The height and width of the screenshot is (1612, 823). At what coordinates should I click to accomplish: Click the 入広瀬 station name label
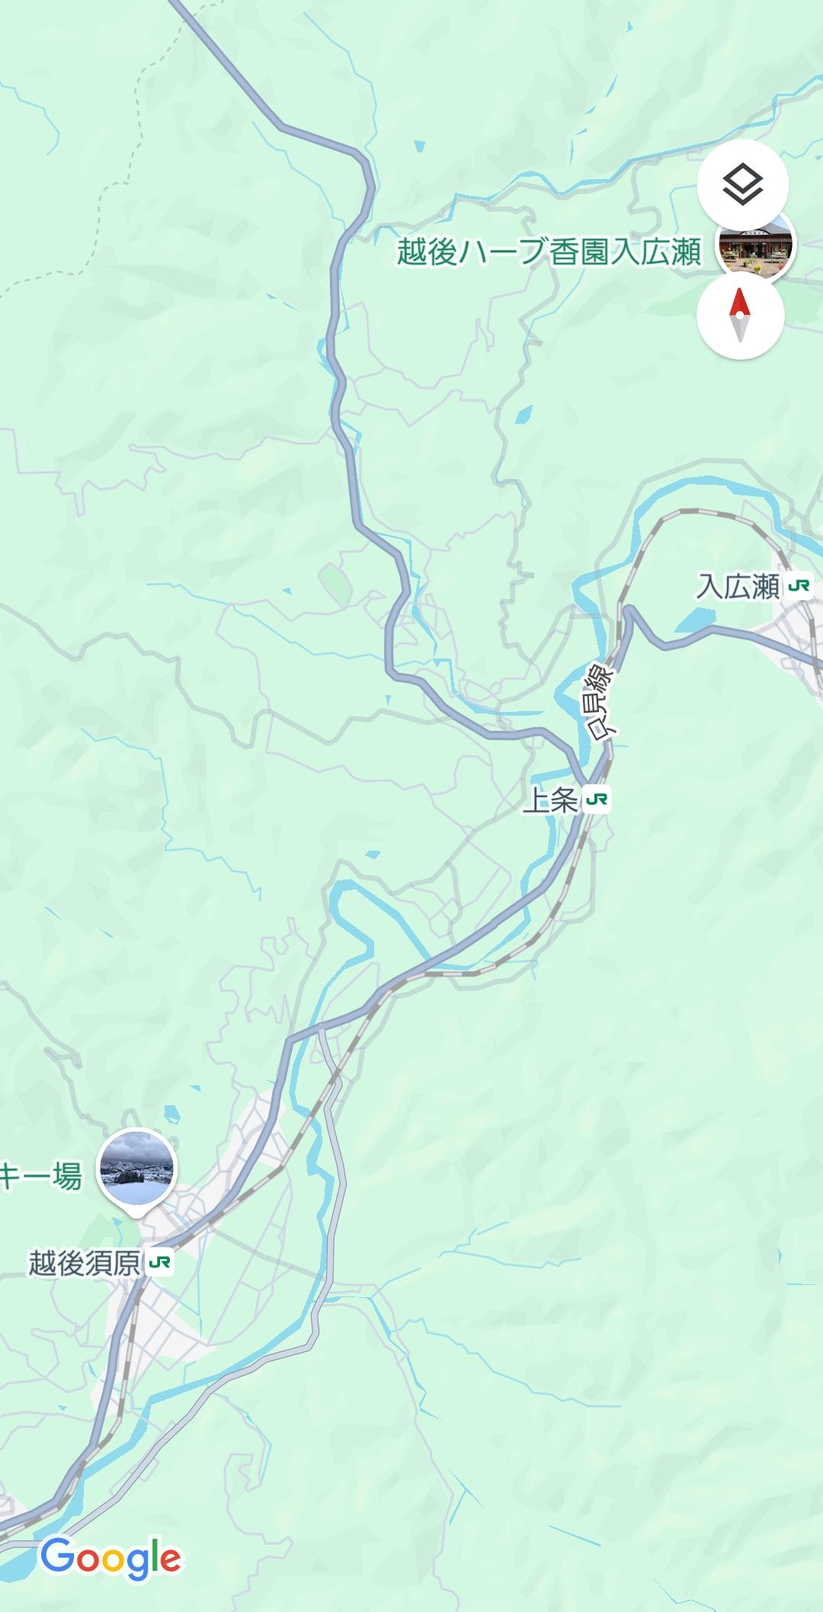click(x=738, y=587)
